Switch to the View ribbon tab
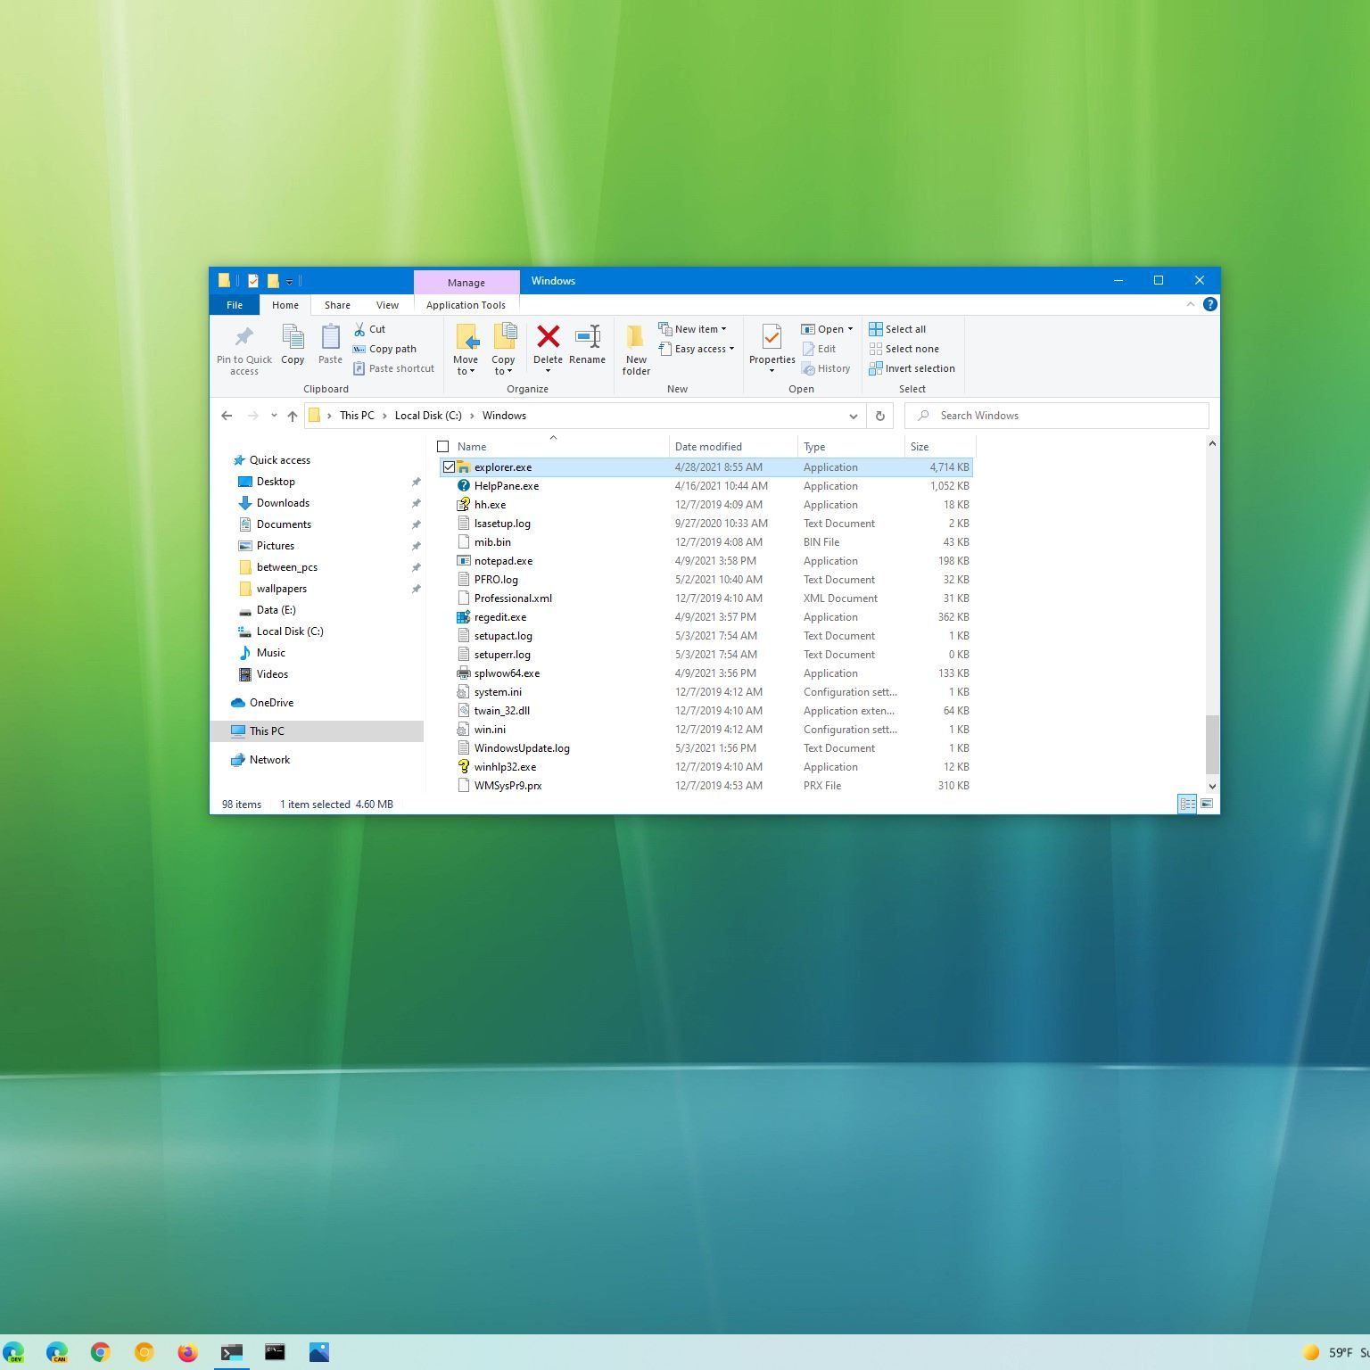This screenshot has height=1370, width=1370. click(387, 305)
